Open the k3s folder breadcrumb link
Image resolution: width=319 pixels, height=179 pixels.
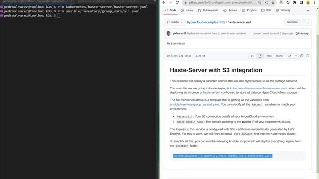coord(223,22)
